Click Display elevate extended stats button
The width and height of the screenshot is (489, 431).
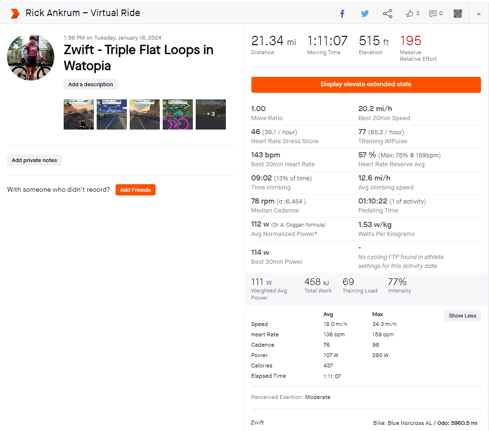(x=366, y=84)
